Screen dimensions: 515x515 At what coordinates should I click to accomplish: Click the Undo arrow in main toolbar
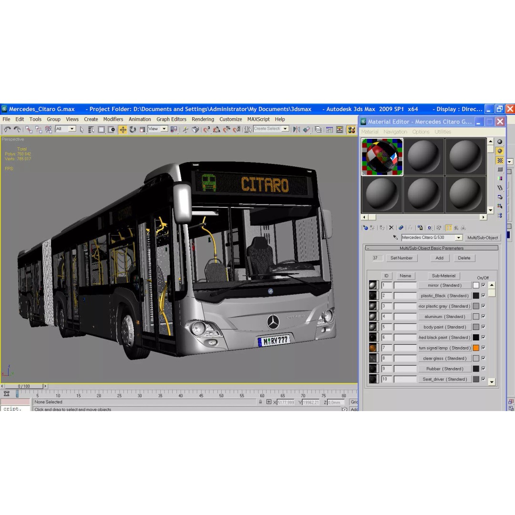(7, 129)
